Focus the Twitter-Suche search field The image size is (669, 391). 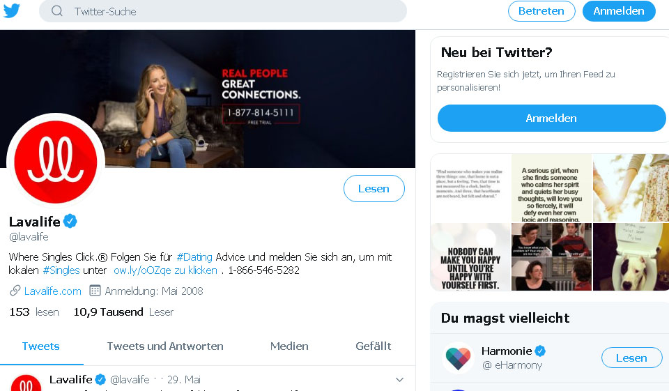tap(230, 11)
